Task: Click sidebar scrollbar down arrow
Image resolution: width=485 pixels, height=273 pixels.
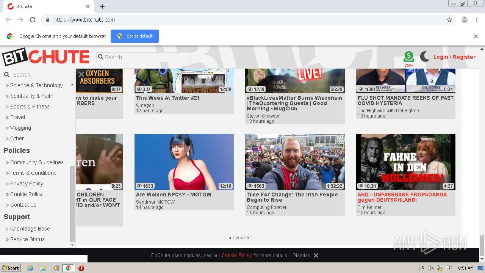Action: [72, 245]
